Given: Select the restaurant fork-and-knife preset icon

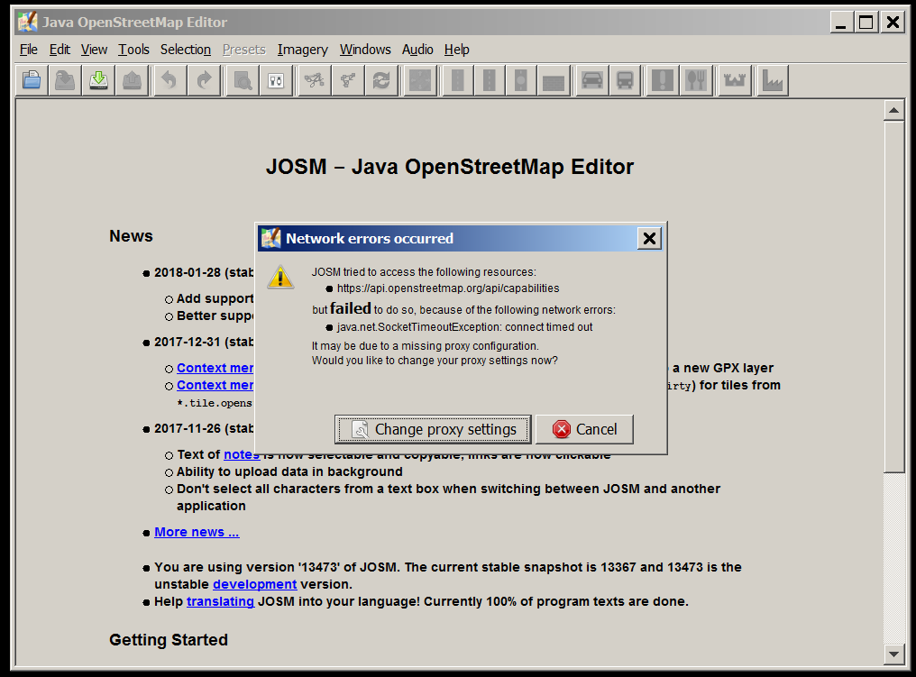Looking at the screenshot, I should (695, 81).
